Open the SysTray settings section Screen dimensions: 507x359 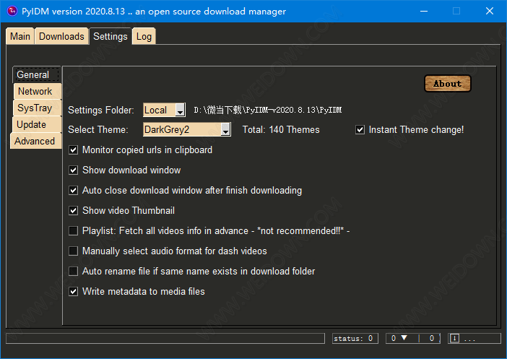[x=37, y=108]
